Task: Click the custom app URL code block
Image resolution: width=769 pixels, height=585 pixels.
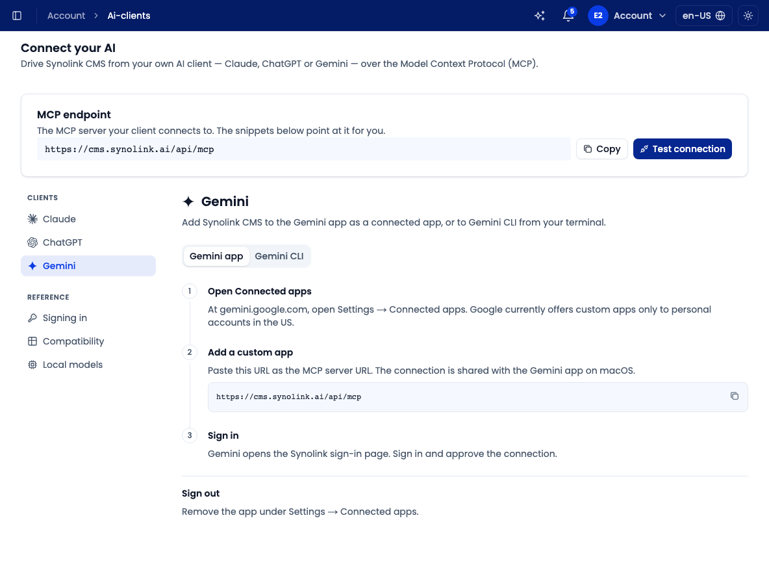Action: [x=477, y=397]
